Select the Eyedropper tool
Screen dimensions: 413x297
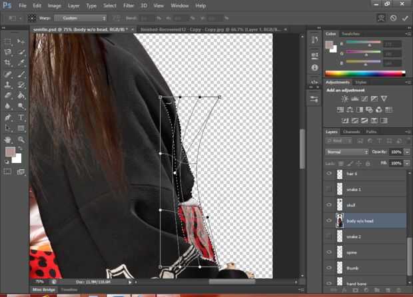(x=21, y=63)
